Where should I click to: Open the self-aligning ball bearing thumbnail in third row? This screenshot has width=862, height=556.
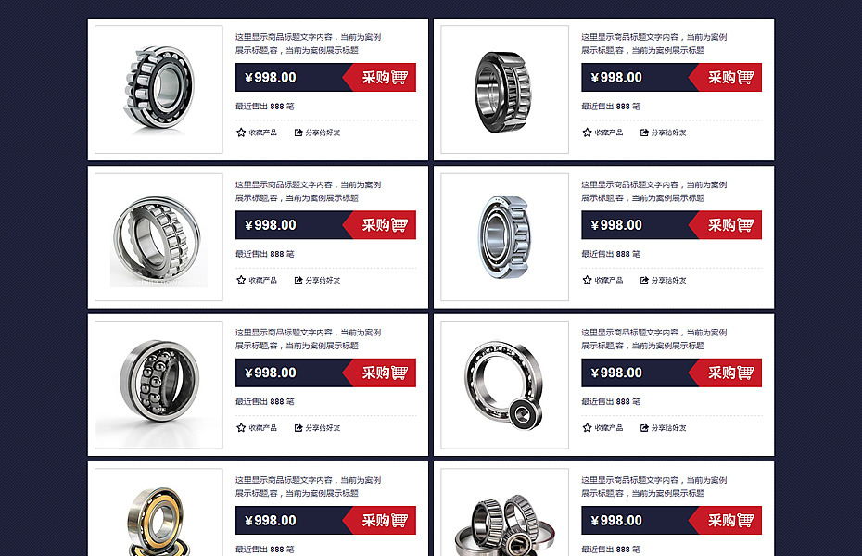click(x=158, y=385)
